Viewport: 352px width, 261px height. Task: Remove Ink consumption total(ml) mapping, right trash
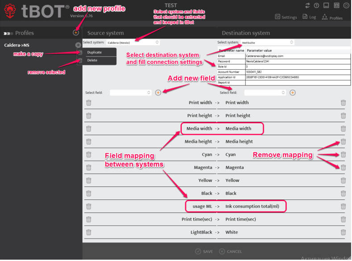pos(343,206)
